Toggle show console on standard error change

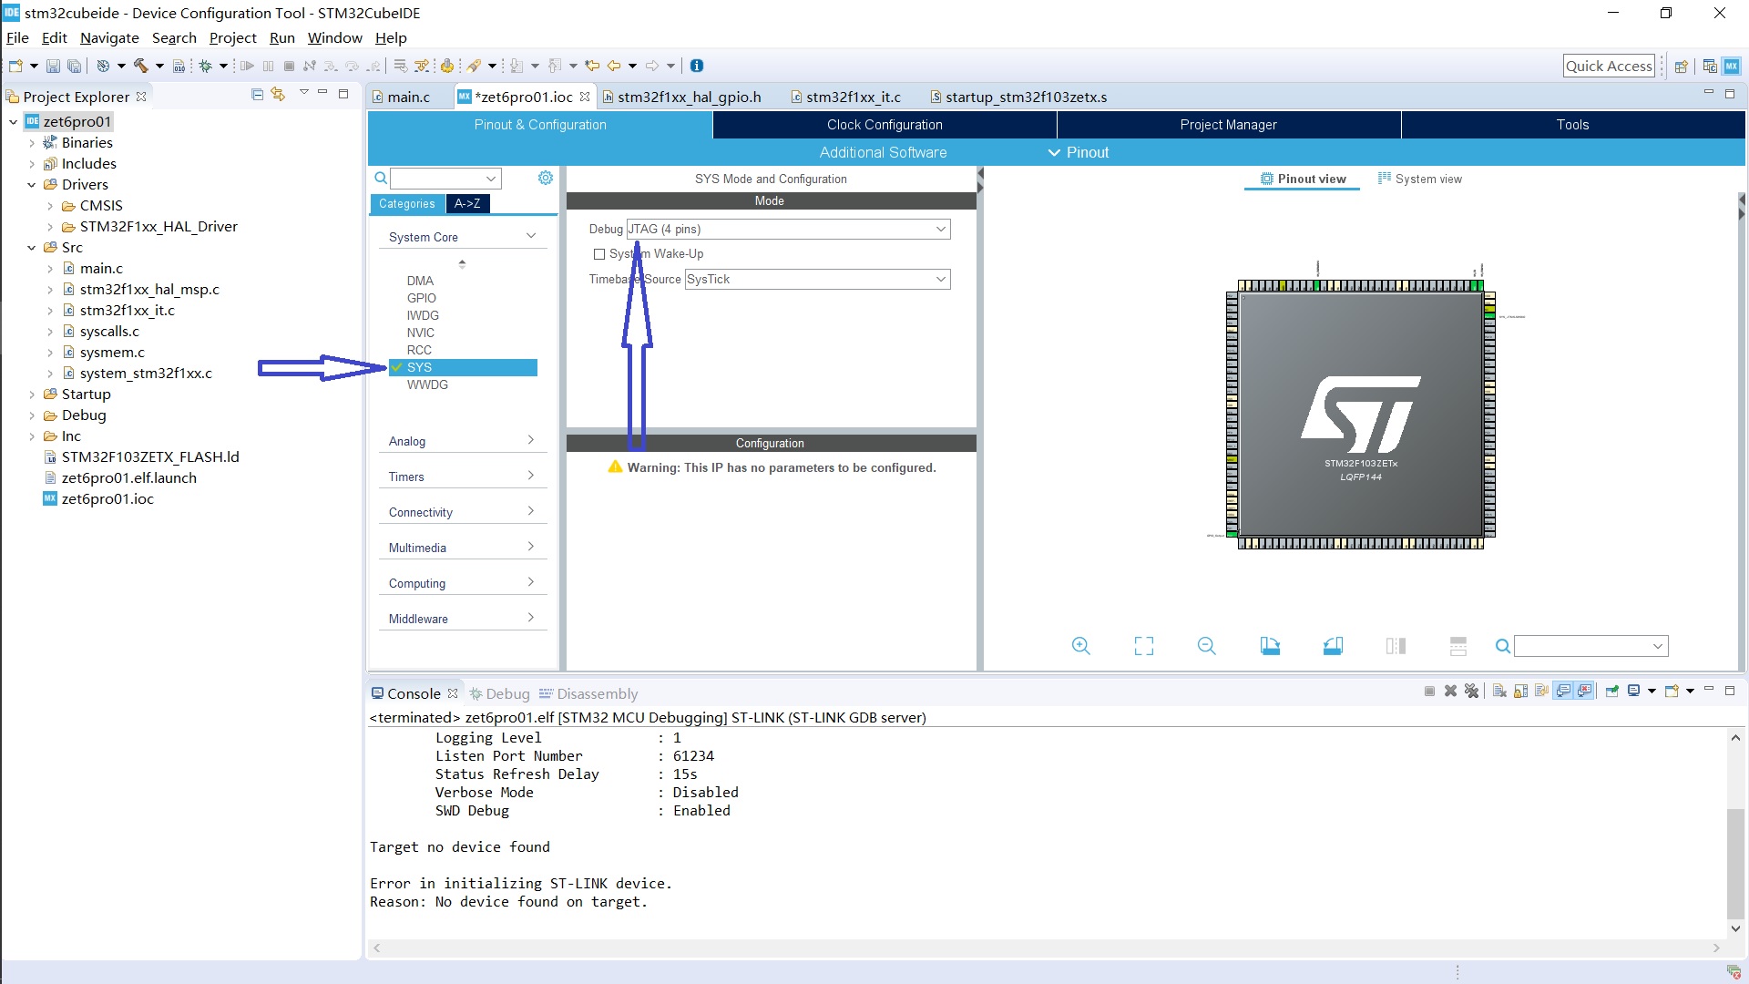coord(1584,691)
